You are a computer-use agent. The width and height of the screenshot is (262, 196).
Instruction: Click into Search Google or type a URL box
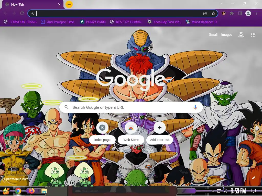(131, 107)
